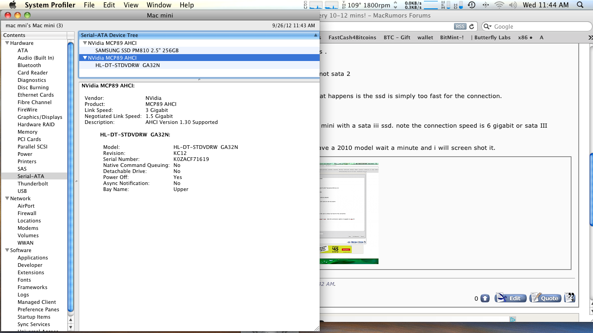
Task: Open the BitMint-! bookmark
Action: coord(452,37)
